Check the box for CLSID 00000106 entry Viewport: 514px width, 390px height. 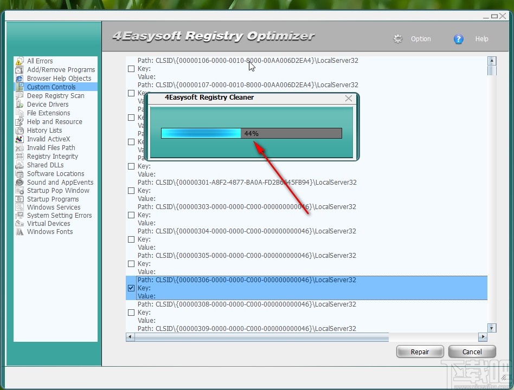coord(131,69)
